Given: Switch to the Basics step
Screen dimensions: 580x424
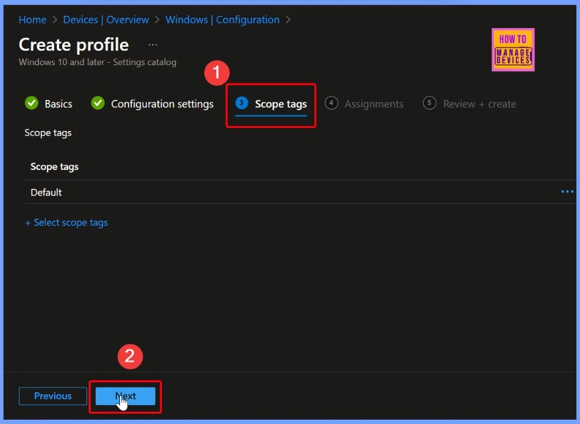Looking at the screenshot, I should coord(49,104).
